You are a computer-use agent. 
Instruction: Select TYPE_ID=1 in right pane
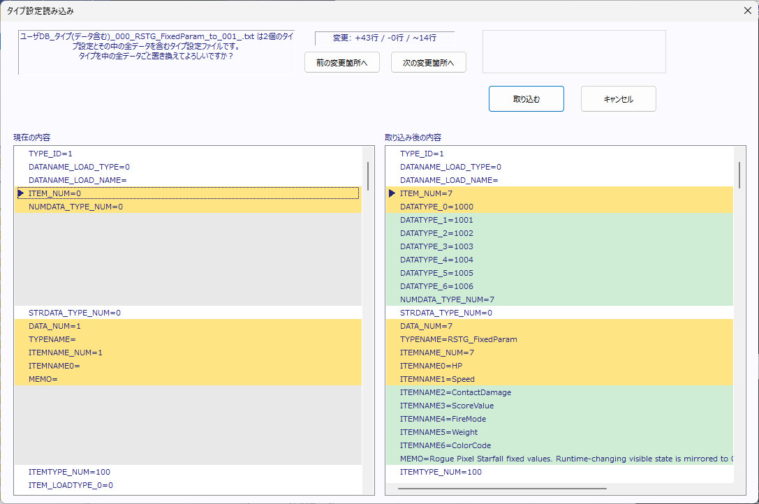(559, 154)
